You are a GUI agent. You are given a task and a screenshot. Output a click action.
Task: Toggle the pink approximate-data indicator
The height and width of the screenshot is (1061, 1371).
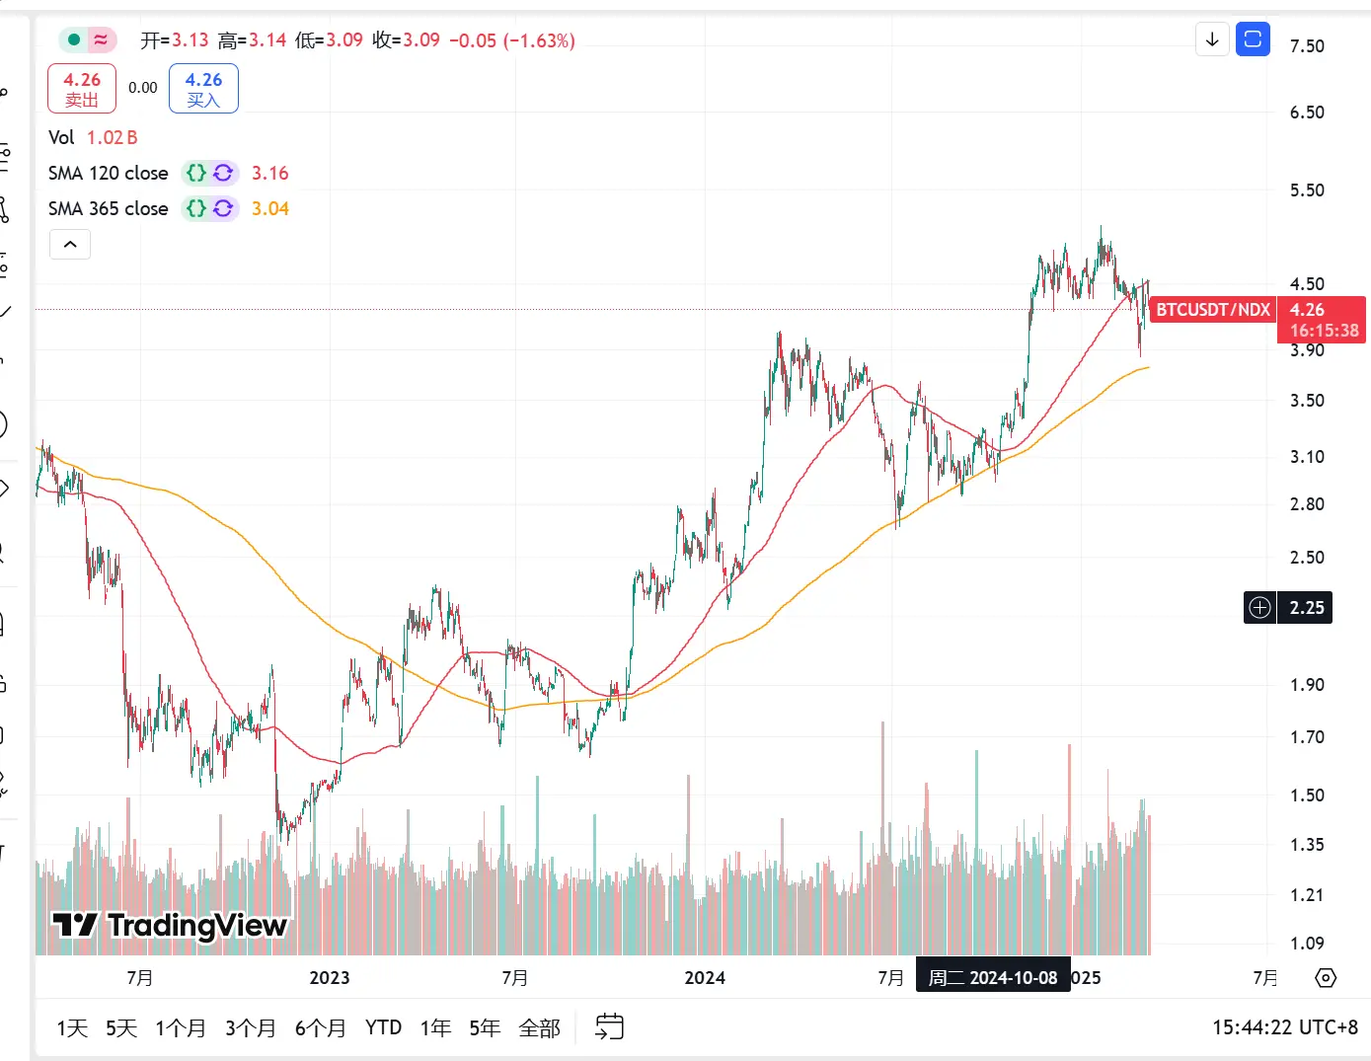pyautogui.click(x=101, y=40)
